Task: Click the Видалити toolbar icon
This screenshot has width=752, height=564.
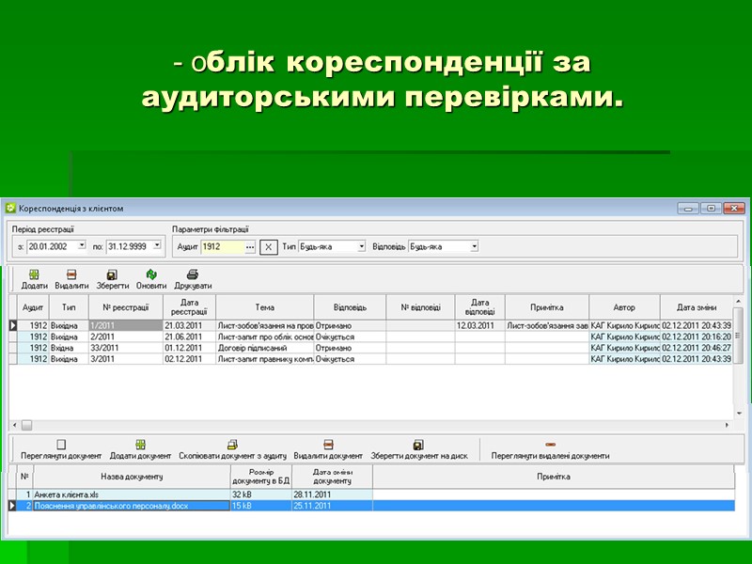Action: (71, 274)
